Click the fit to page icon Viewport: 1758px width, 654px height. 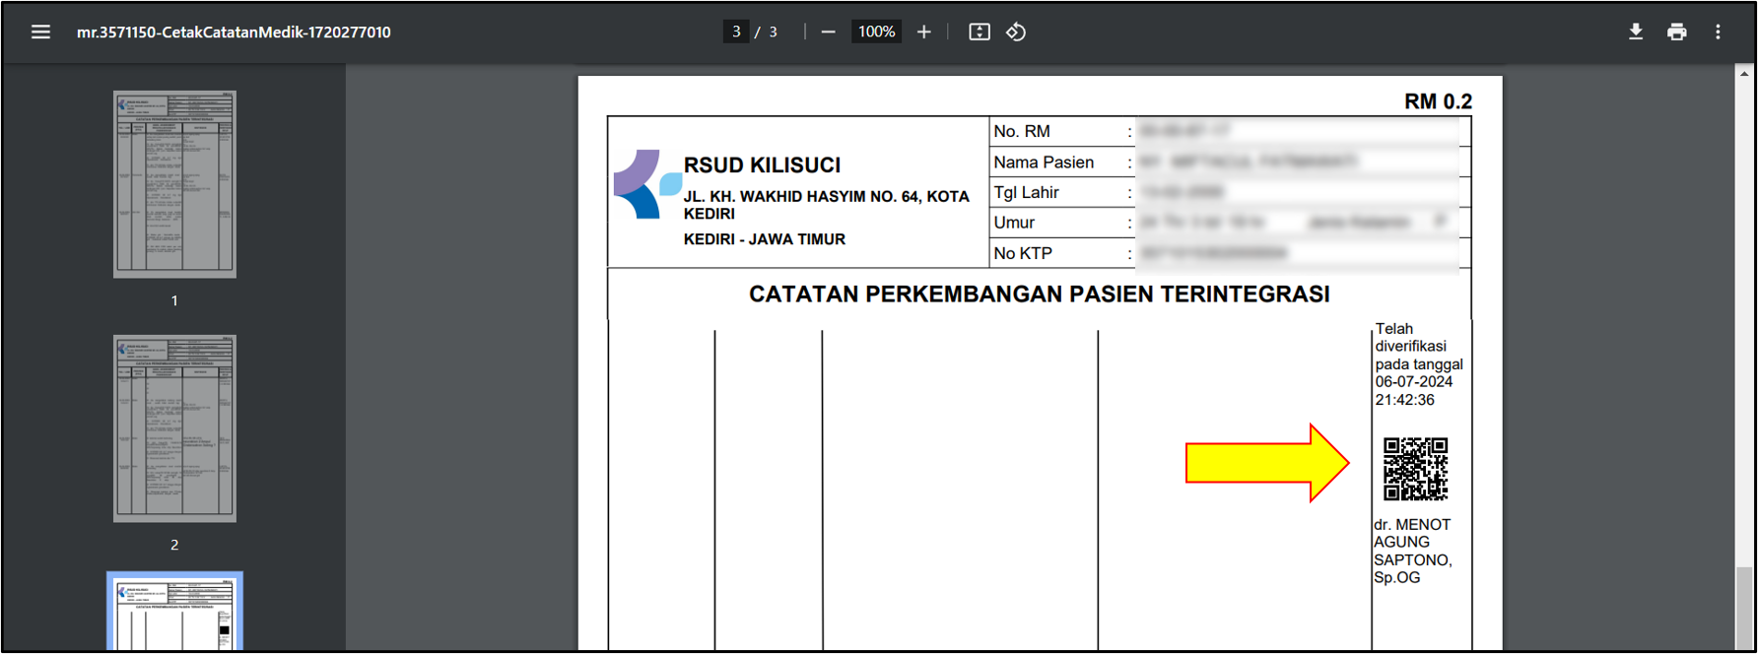pos(980,32)
